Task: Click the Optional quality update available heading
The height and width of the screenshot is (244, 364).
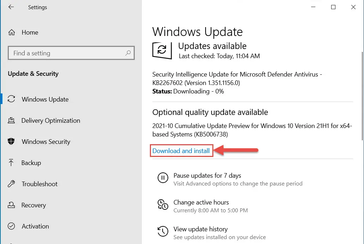Action: [210, 112]
